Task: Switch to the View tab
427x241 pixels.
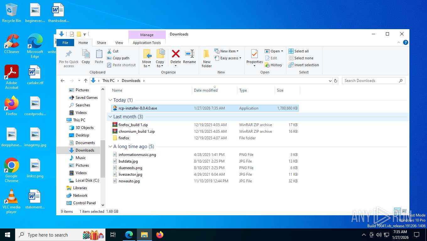Action: pyautogui.click(x=119, y=43)
